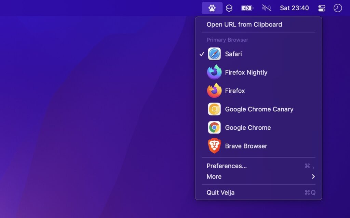Click the yellow Chrome Canary icon
Viewport: 350px width, 218px height.
click(x=214, y=109)
